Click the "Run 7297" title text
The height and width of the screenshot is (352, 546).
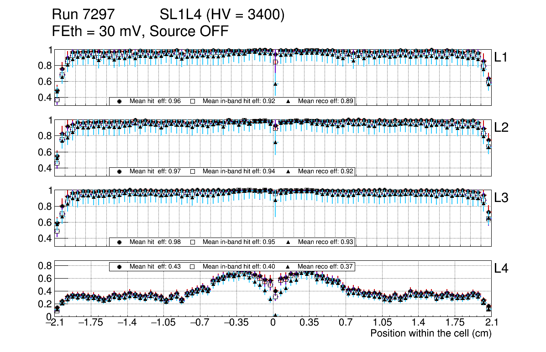(x=82, y=15)
